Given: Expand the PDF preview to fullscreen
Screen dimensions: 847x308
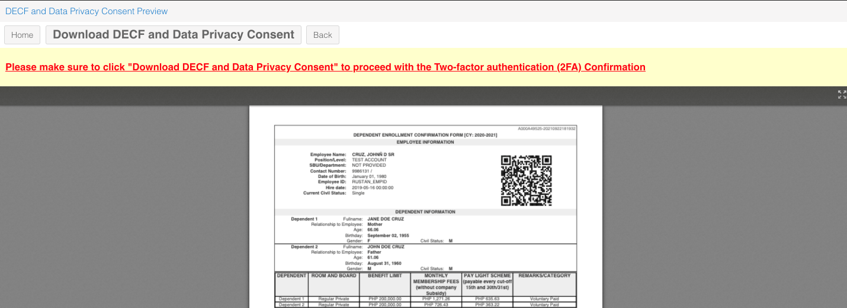Looking at the screenshot, I should tap(842, 95).
